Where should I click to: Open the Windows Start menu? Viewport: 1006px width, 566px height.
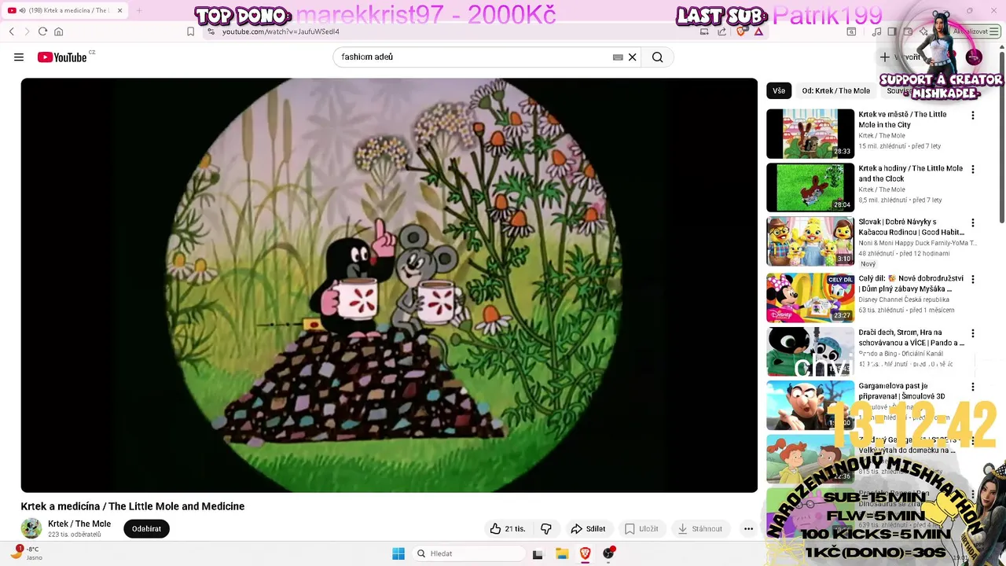[x=398, y=553]
